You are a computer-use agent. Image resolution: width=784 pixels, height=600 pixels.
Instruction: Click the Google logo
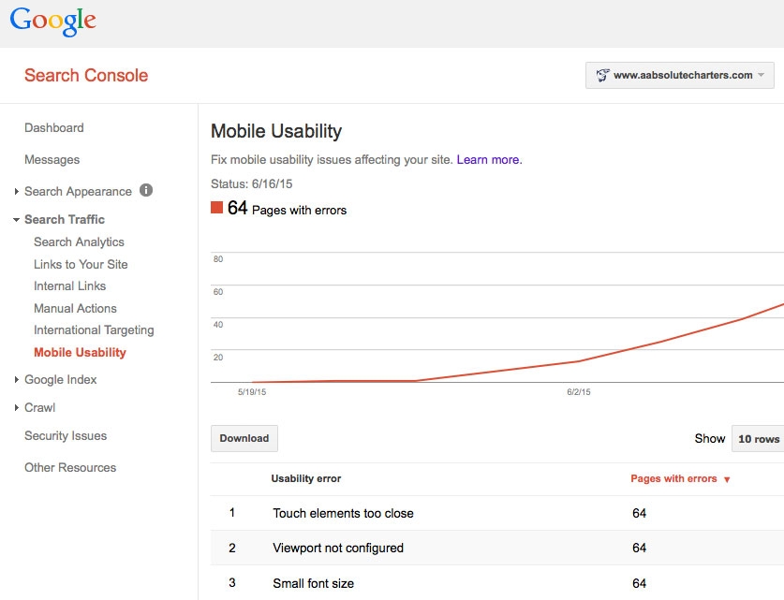coord(53,22)
